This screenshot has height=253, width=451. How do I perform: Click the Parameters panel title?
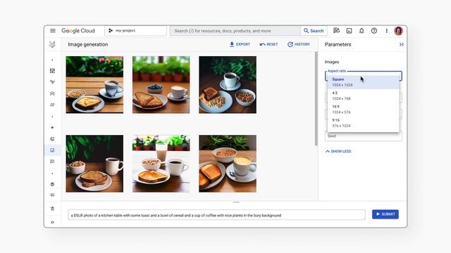pos(338,44)
